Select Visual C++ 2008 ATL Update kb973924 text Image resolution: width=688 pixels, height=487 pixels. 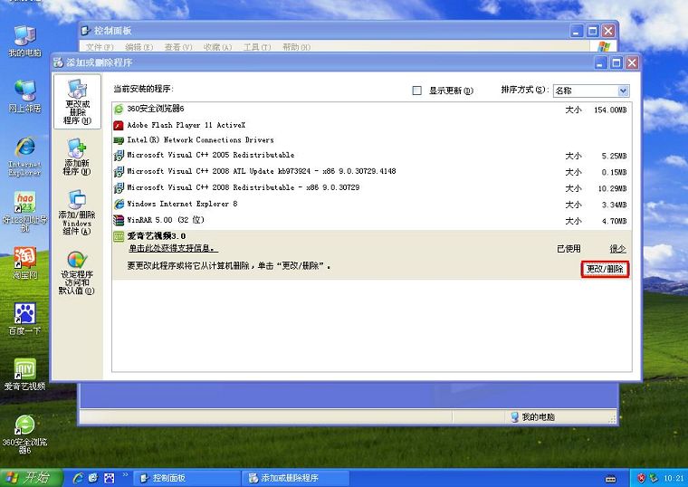(262, 172)
